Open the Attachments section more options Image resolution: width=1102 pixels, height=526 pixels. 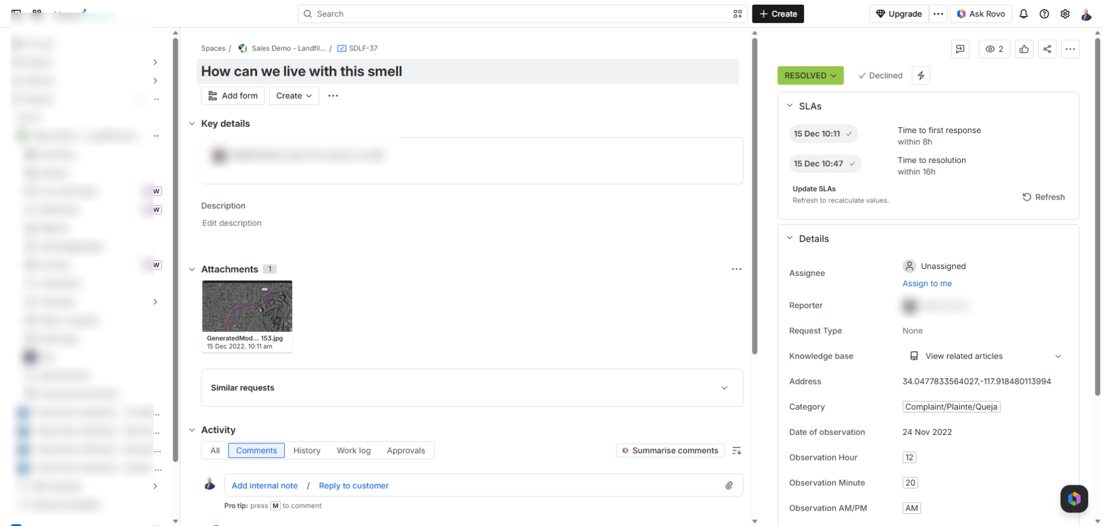pos(736,269)
